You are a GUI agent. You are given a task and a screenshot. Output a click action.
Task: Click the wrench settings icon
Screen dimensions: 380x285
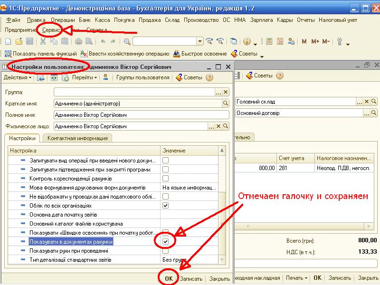(x=340, y=41)
